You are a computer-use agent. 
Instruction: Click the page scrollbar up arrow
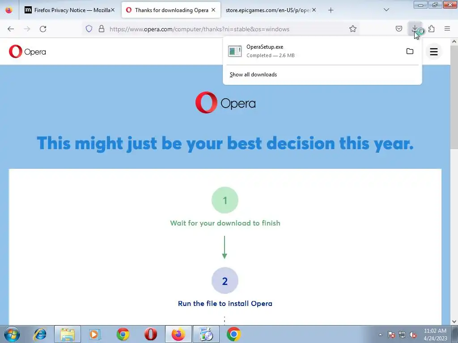(454, 42)
